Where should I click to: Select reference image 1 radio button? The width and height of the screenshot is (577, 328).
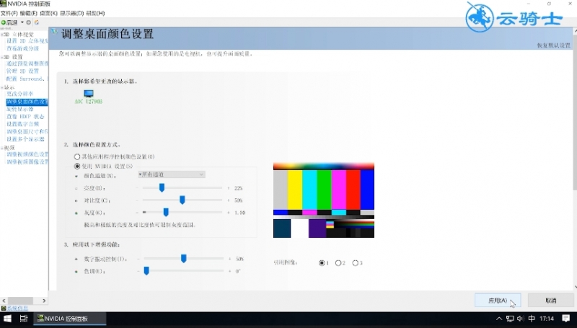tap(322, 263)
